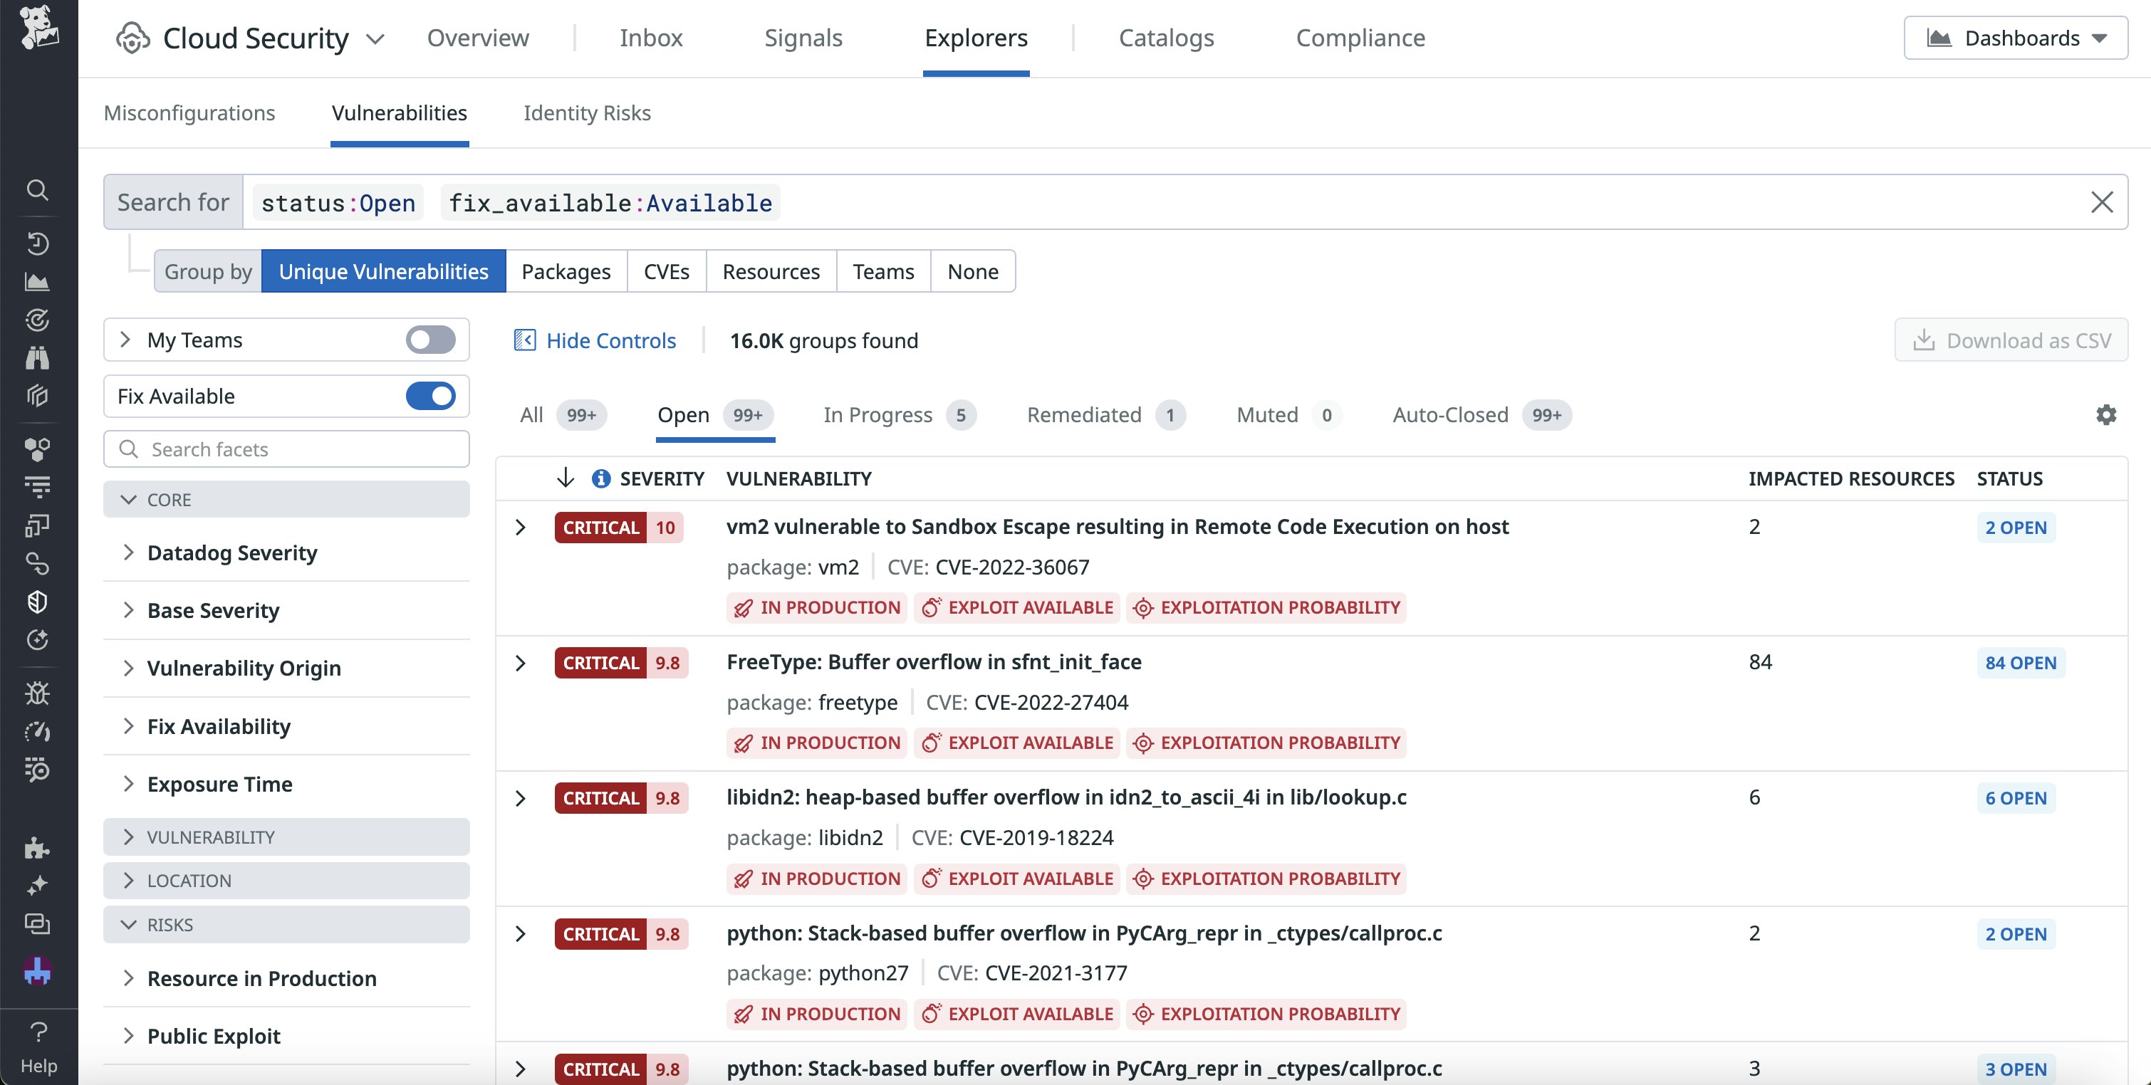2151x1085 pixels.
Task: Open the Dashboards dropdown menu
Action: pyautogui.click(x=2015, y=38)
